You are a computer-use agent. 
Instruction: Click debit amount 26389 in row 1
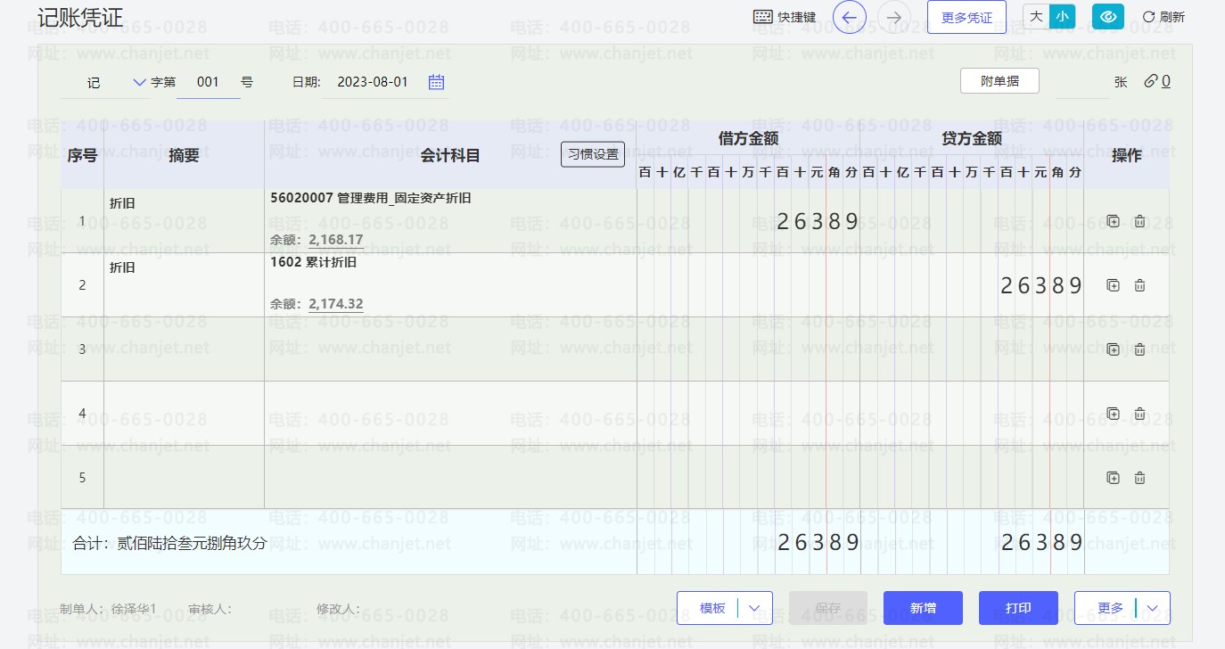coord(818,221)
